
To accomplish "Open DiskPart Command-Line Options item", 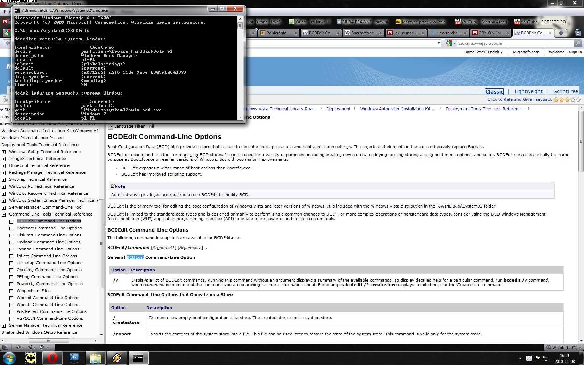I will click(49, 235).
